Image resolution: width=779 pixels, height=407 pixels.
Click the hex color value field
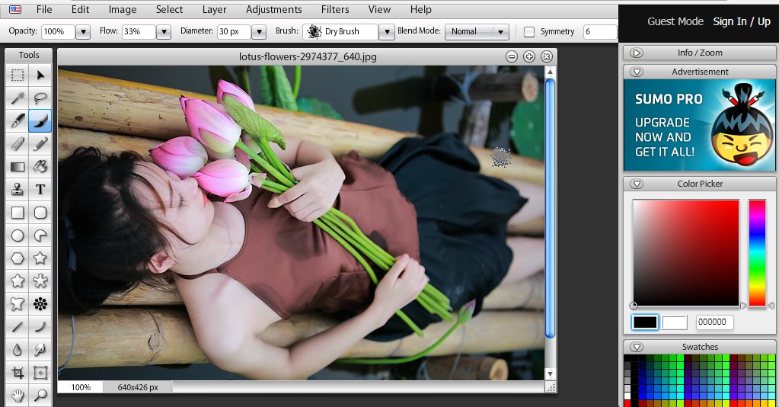tap(714, 322)
